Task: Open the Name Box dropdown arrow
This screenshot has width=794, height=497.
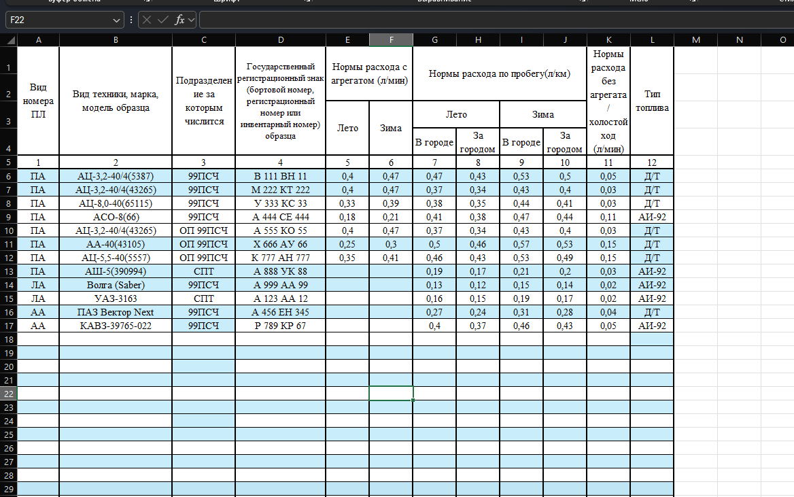Action: pos(116,20)
